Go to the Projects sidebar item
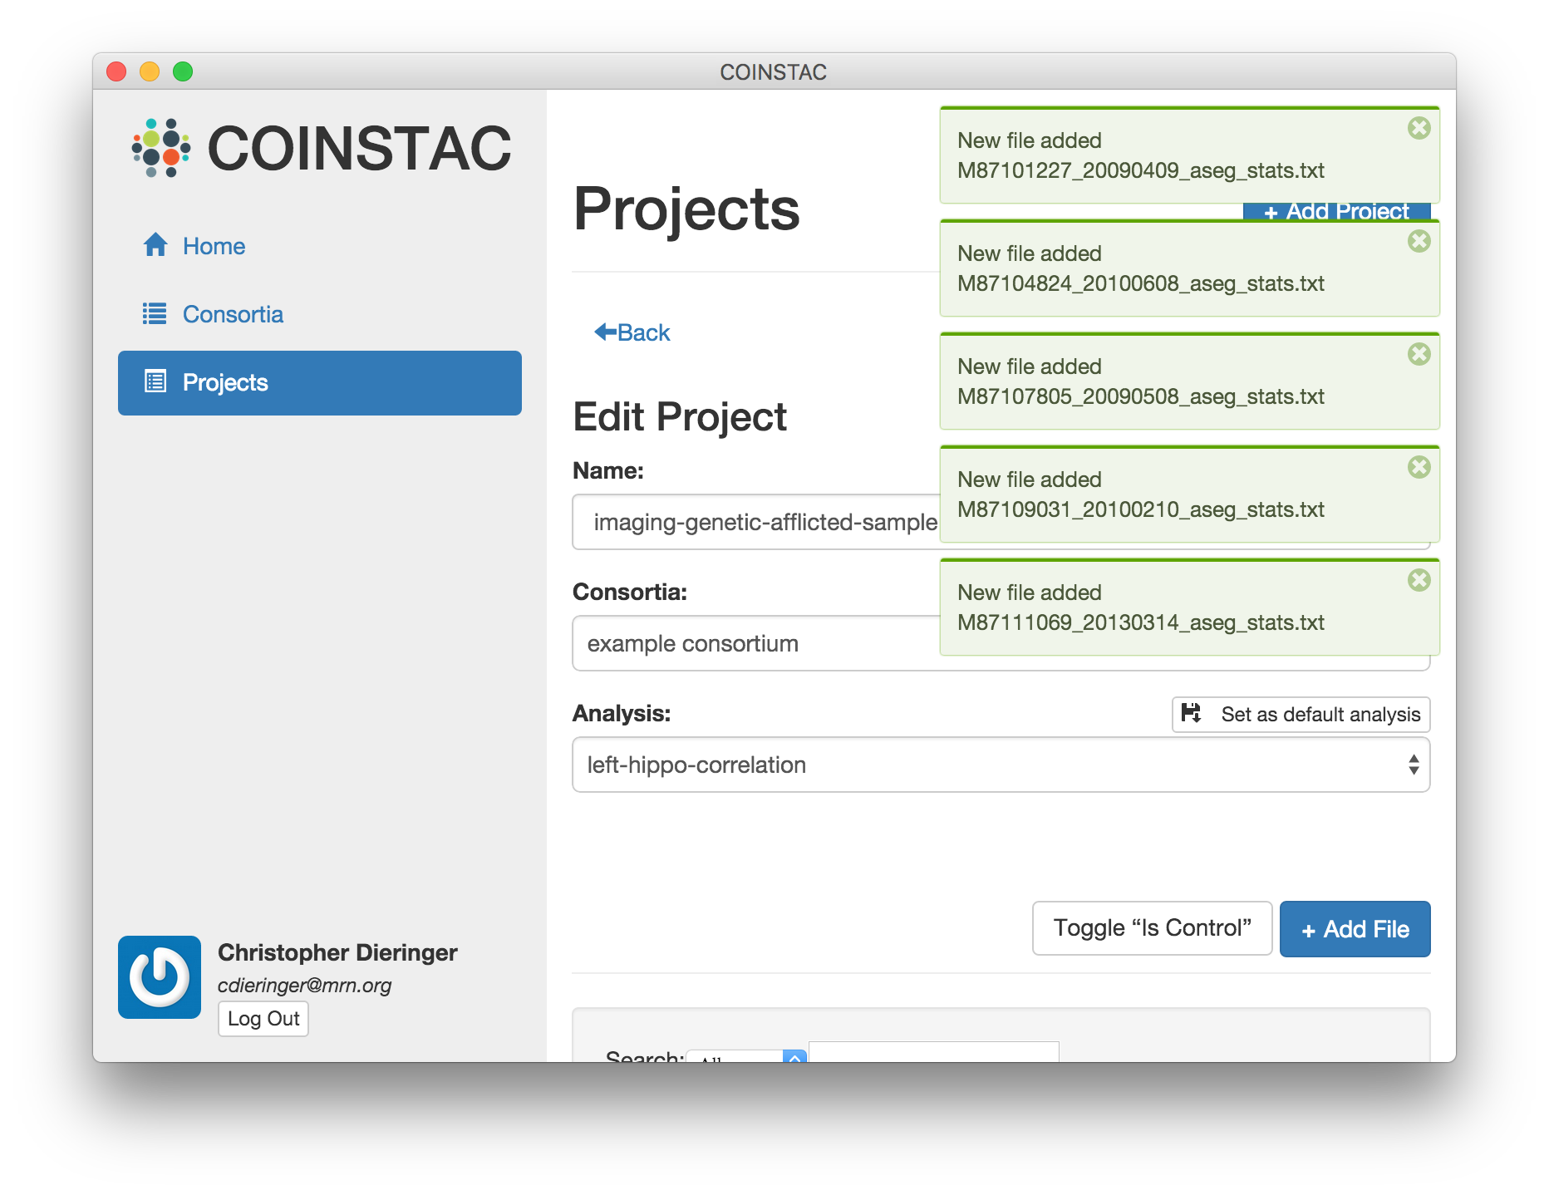Viewport: 1549px width, 1195px height. pyautogui.click(x=320, y=382)
